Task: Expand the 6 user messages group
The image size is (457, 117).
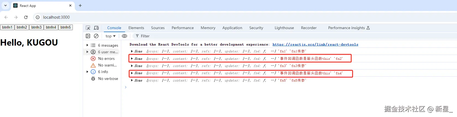Action: [x=87, y=52]
